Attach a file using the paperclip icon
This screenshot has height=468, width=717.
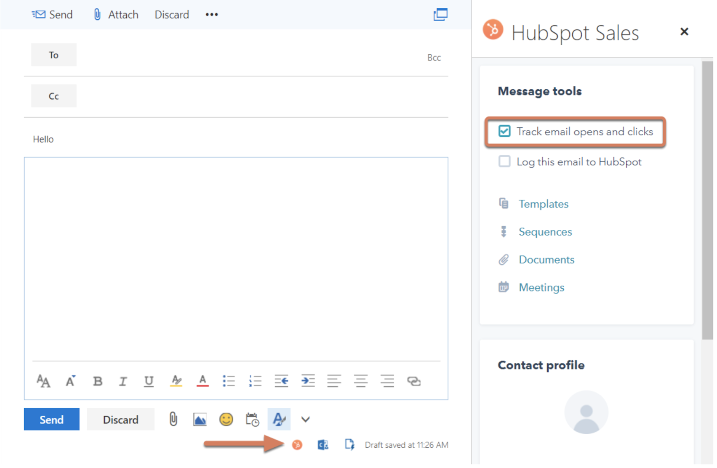click(173, 419)
